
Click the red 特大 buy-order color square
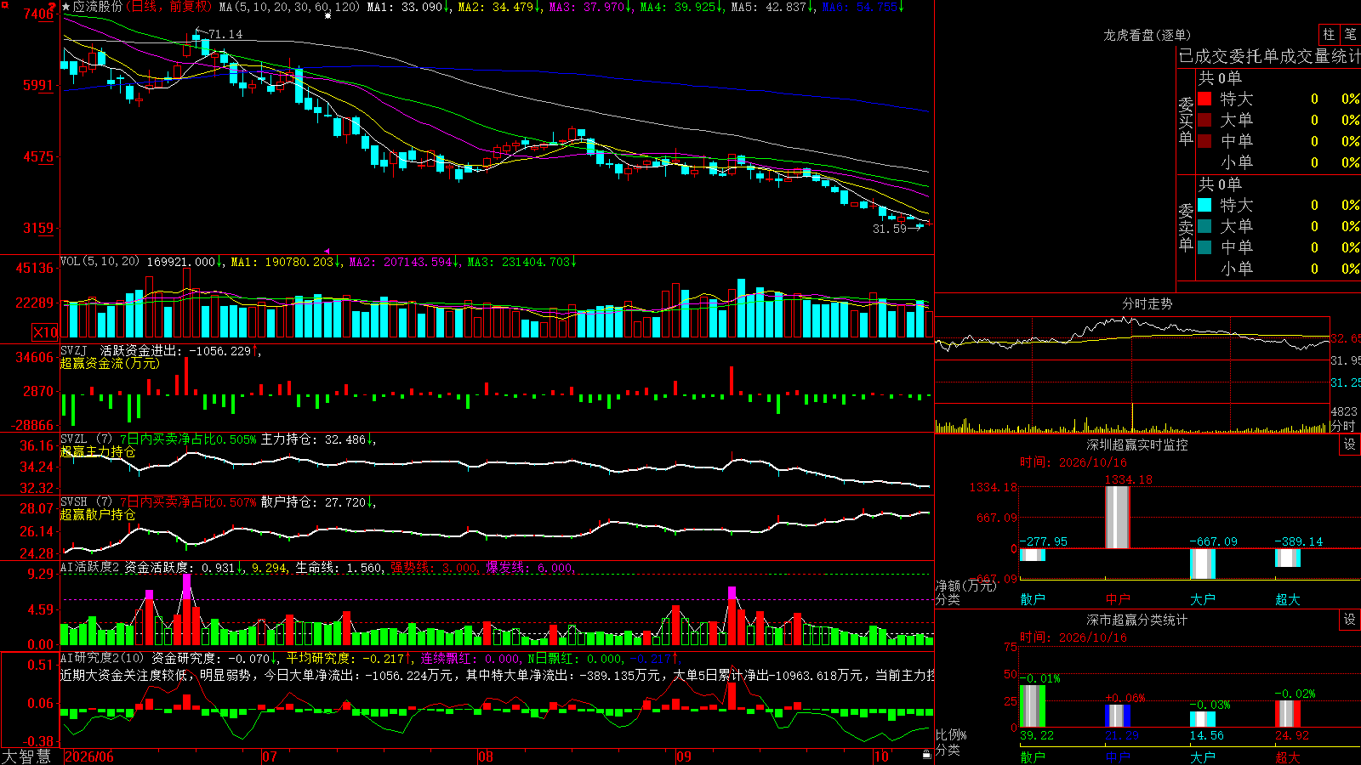(1204, 99)
